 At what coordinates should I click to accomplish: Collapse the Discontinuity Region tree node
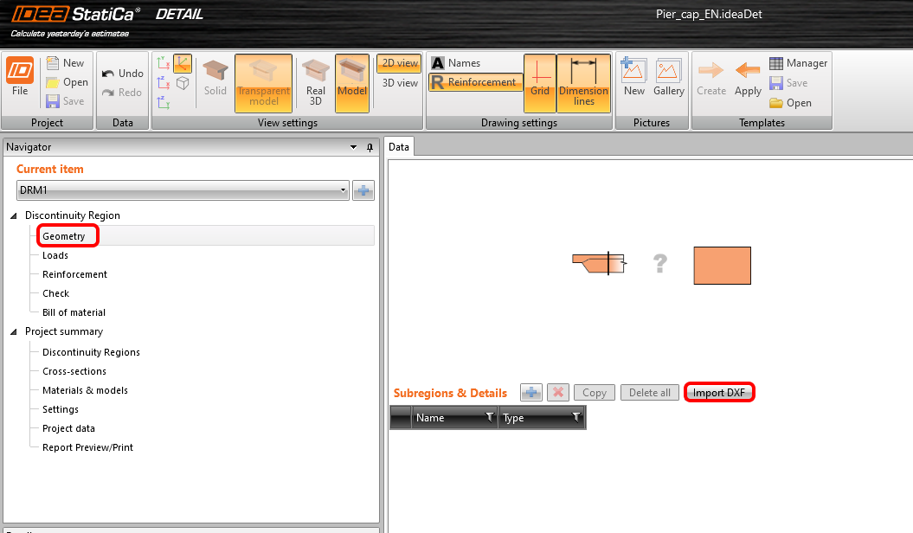coord(12,215)
